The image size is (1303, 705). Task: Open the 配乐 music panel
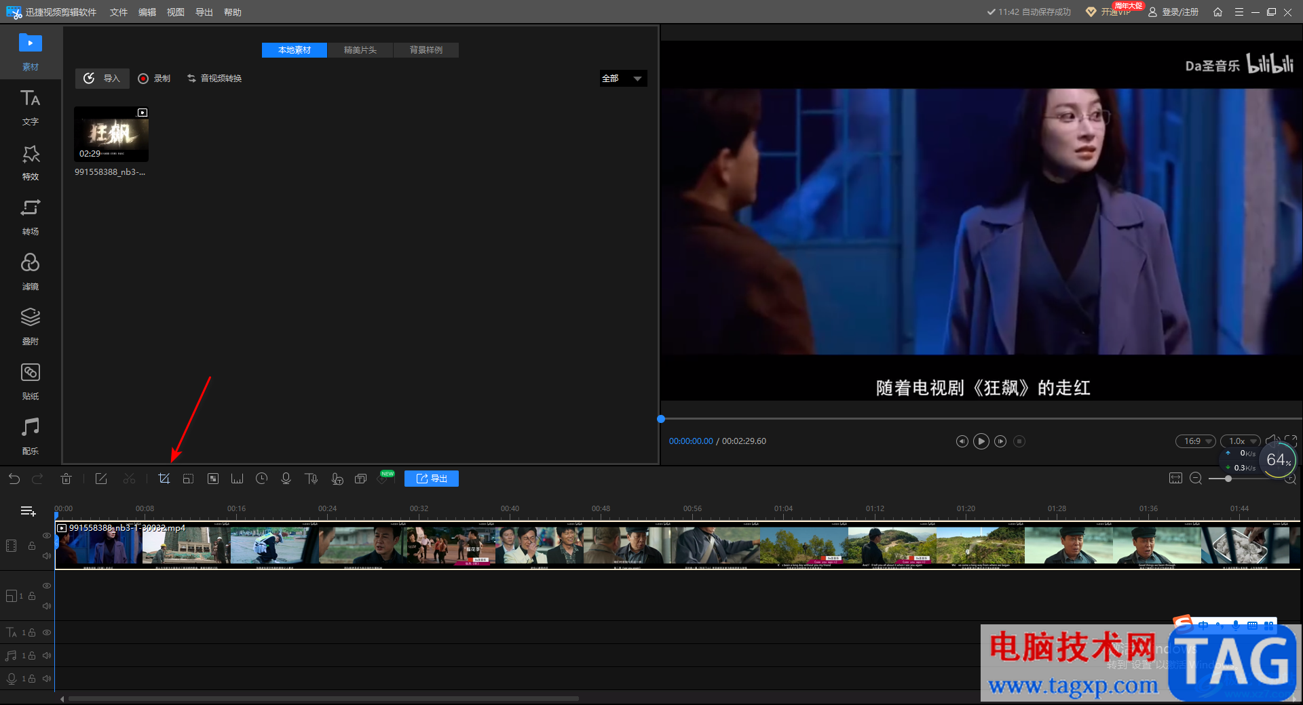point(31,437)
